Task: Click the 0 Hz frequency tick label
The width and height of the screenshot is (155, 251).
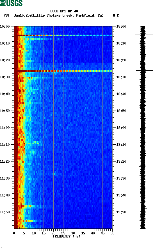Action: click(x=14, y=233)
